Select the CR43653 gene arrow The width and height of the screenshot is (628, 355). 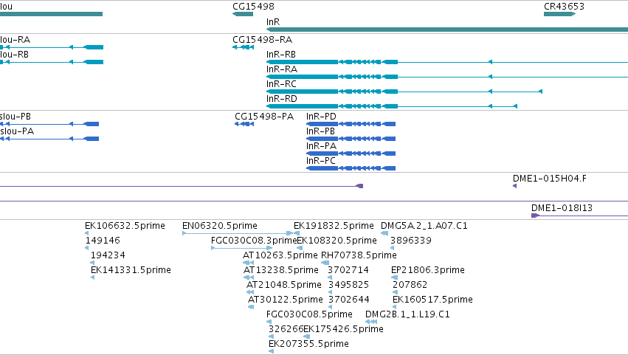[559, 14]
